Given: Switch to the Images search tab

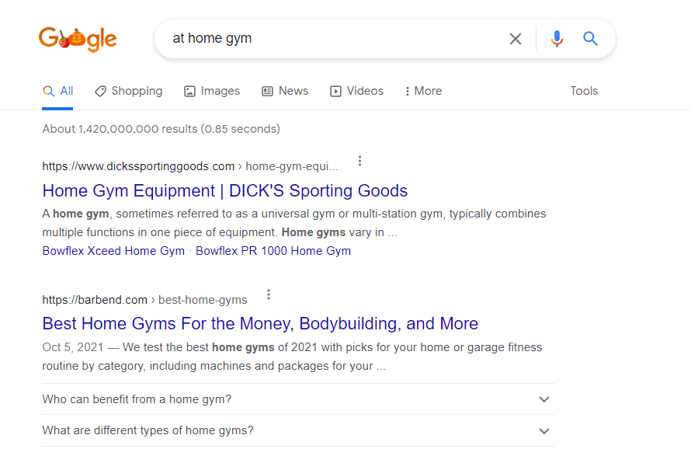Looking at the screenshot, I should click(220, 91).
